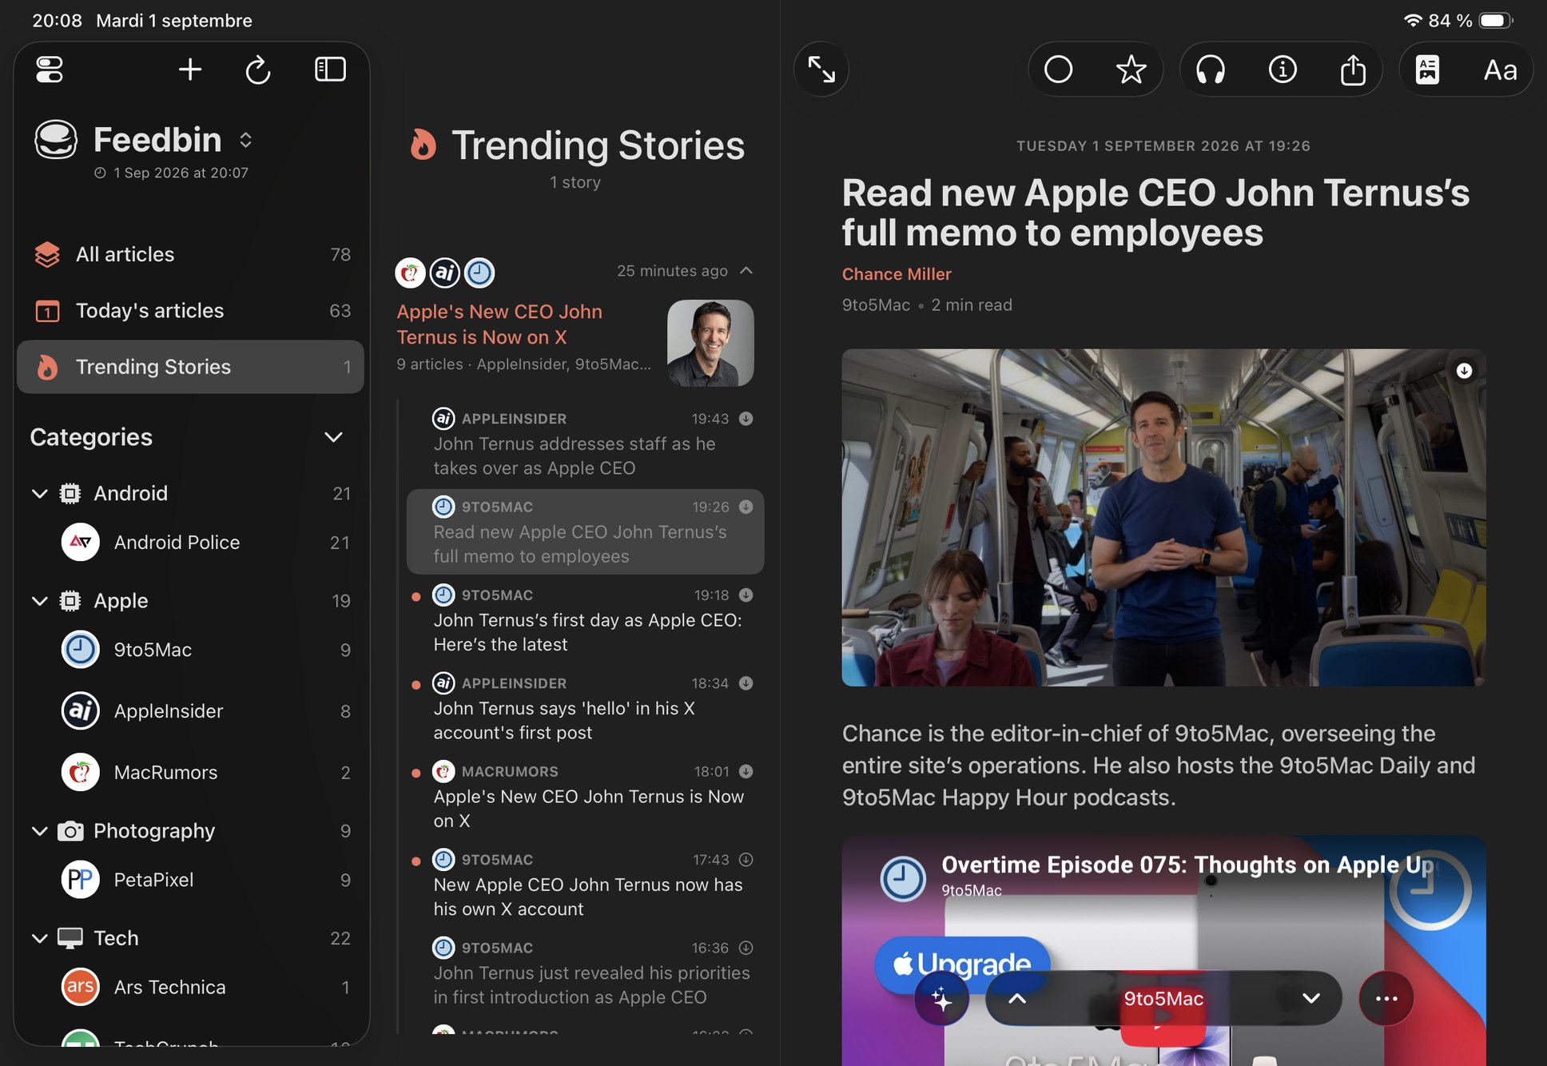This screenshot has height=1066, width=1547.
Task: Show article info icon
Action: click(1283, 70)
